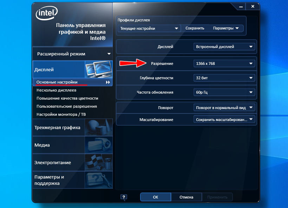The image size is (288, 208).
Task: Click the Глубина цветности label
Action: pos(157,78)
